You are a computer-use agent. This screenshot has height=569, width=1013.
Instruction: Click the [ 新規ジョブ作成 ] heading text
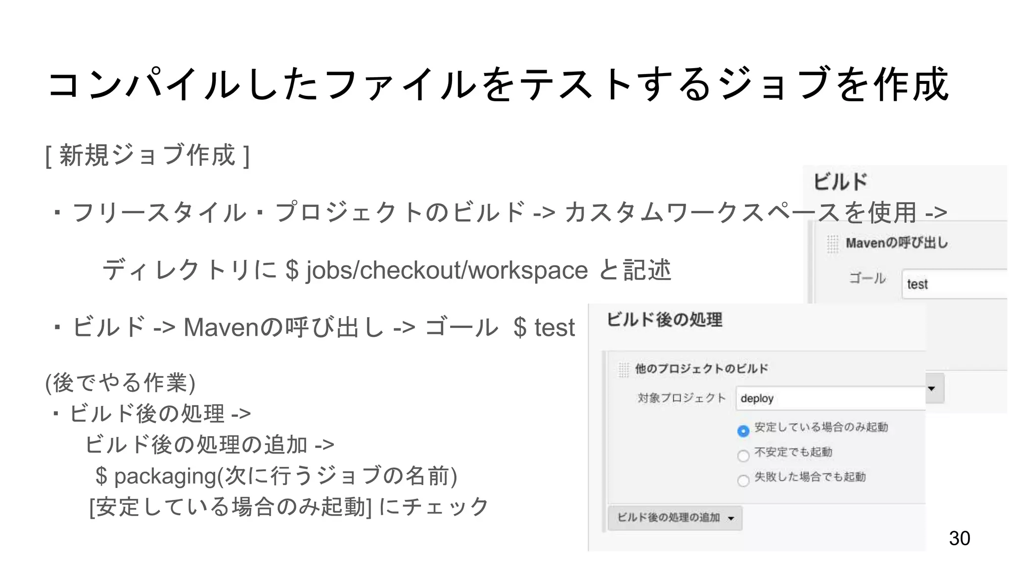pyautogui.click(x=147, y=156)
